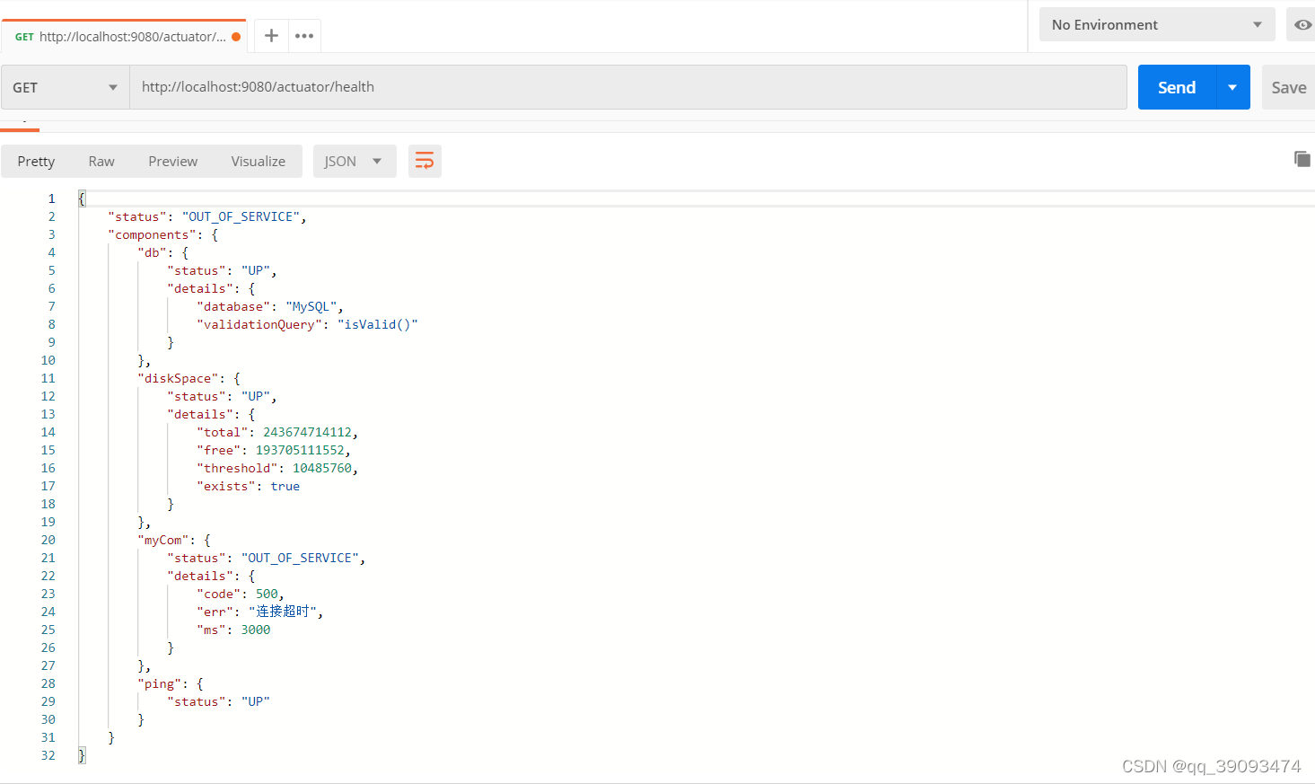Click the "components" key on line 3
The width and height of the screenshot is (1315, 784).
tap(152, 234)
